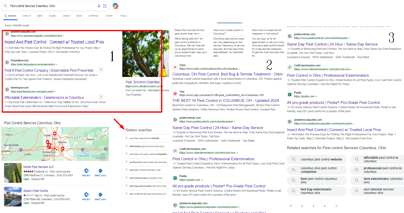Open Mantis Pest Services photo thumbnail

tap(13, 173)
